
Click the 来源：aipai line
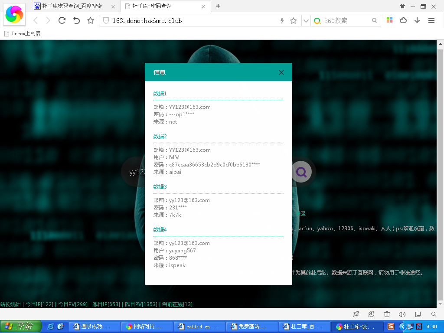[167, 172]
